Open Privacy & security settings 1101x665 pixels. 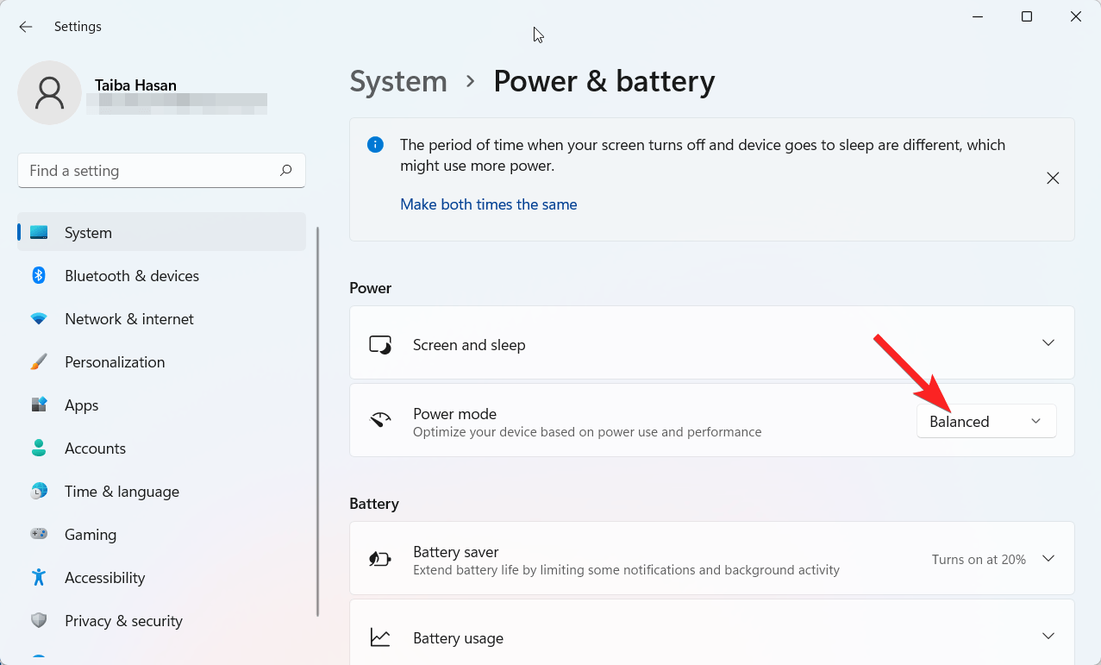point(123,620)
